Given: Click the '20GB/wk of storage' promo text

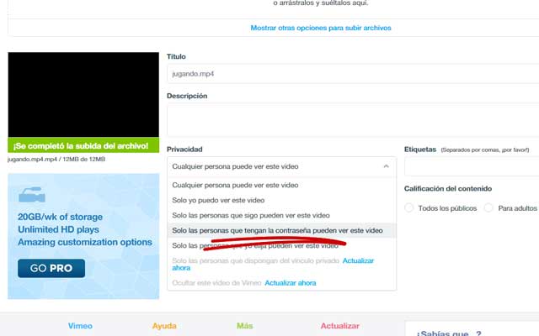Looking at the screenshot, I should 60,217.
